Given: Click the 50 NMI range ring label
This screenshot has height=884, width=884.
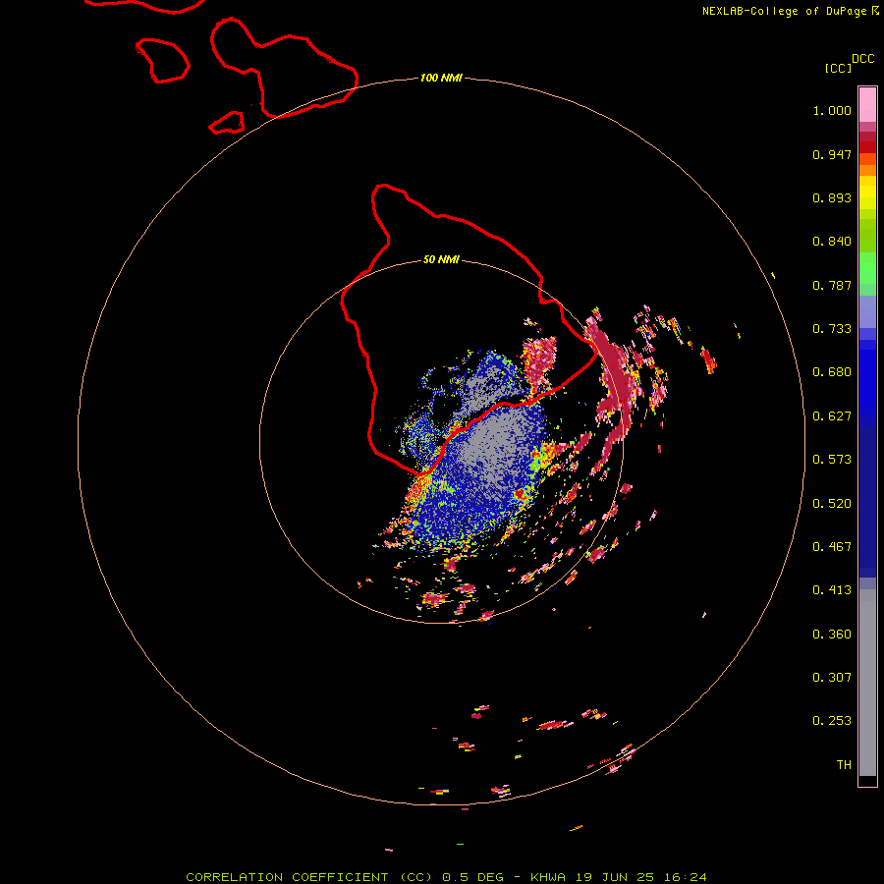Looking at the screenshot, I should (x=441, y=259).
